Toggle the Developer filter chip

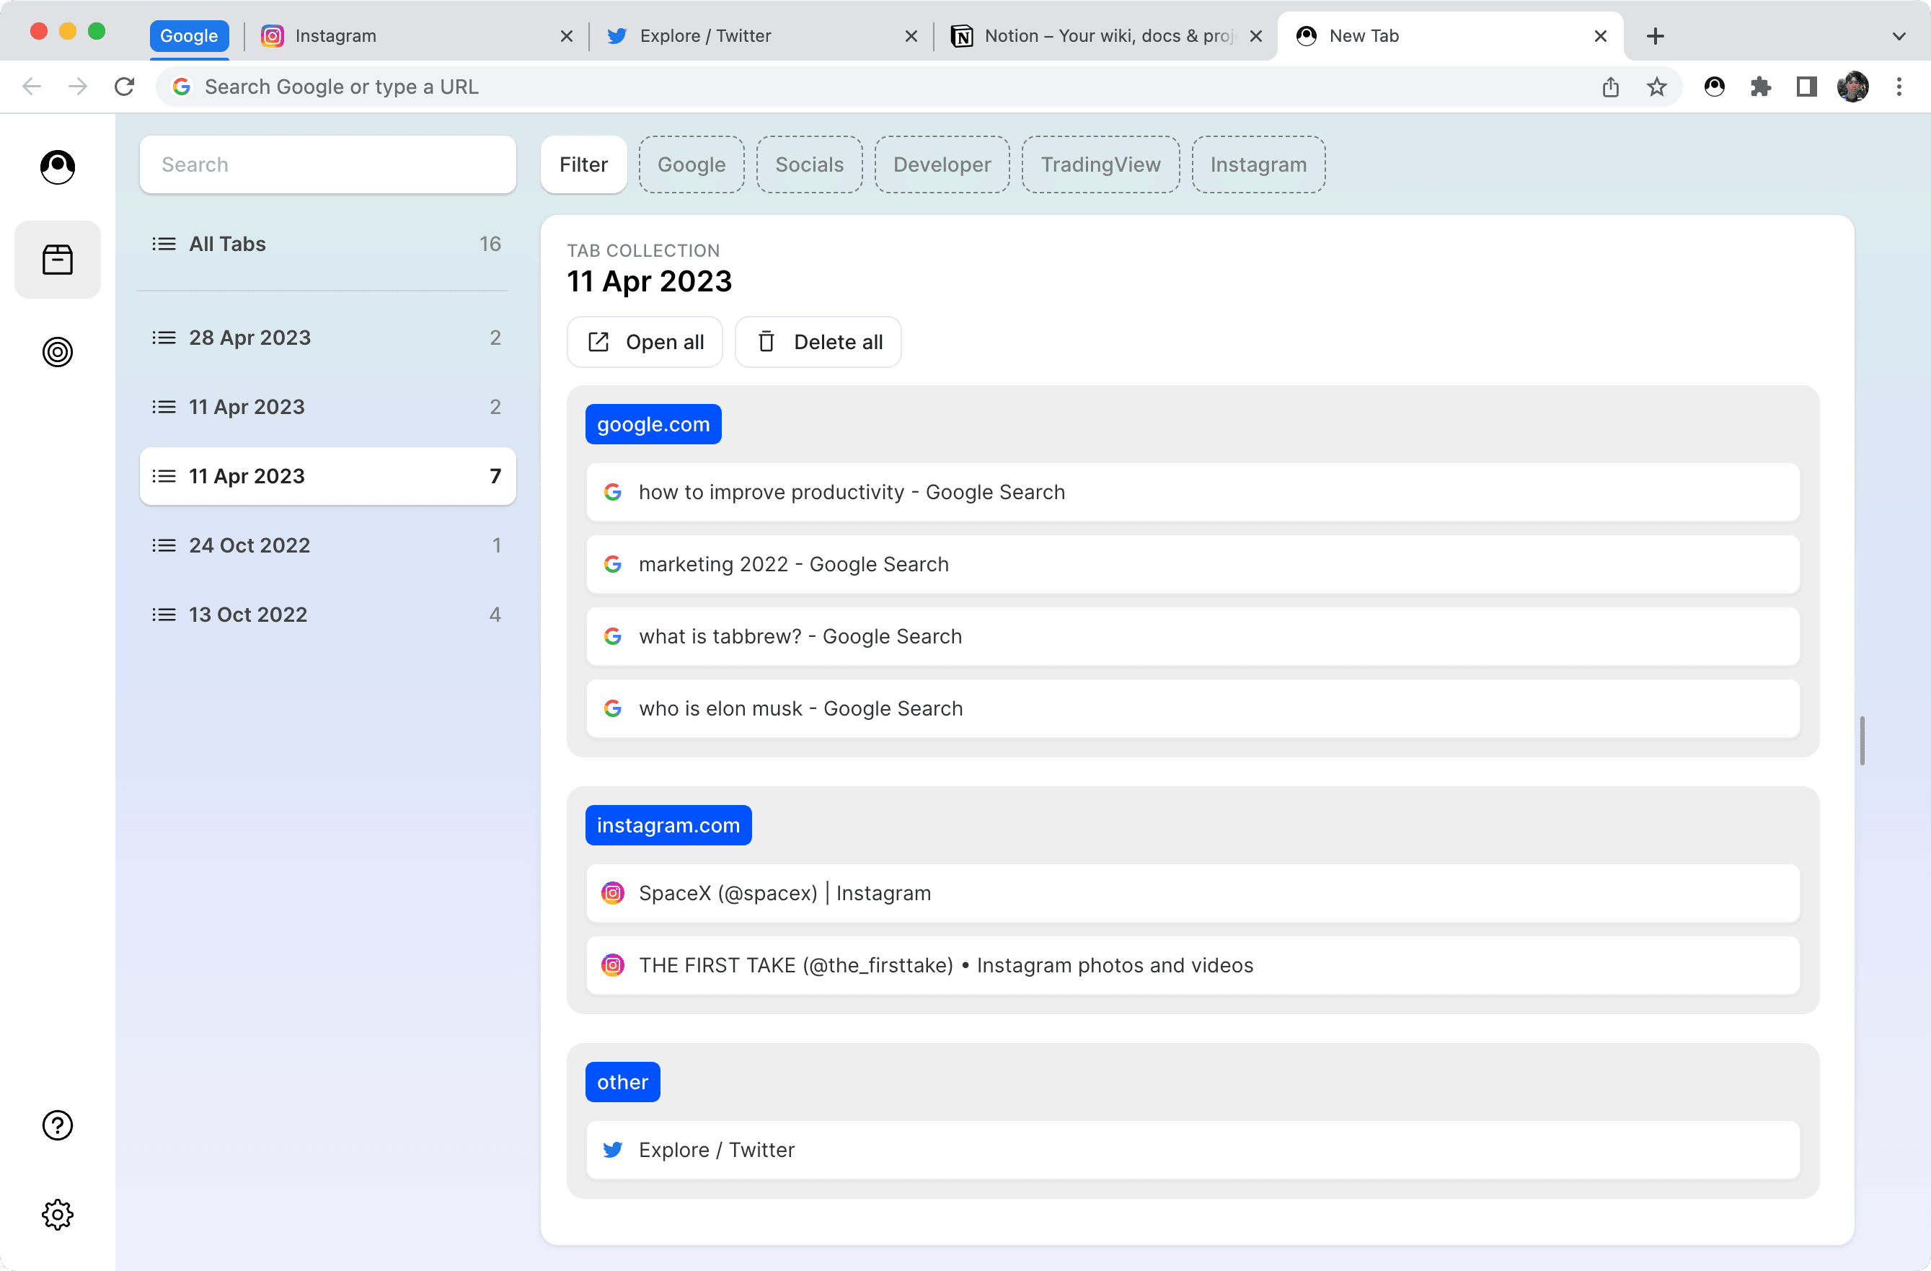pyautogui.click(x=942, y=164)
